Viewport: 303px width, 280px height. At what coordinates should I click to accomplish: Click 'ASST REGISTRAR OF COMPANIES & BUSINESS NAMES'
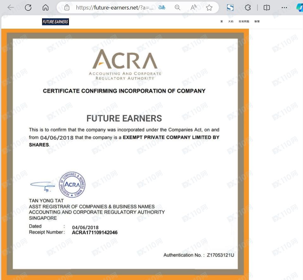pos(92,206)
